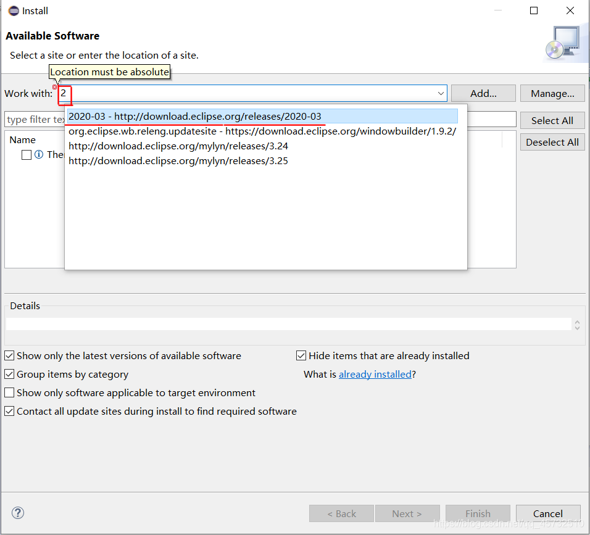Screen dimensions: 590x535
Task: Click the Work with text field
Action: pos(252,93)
